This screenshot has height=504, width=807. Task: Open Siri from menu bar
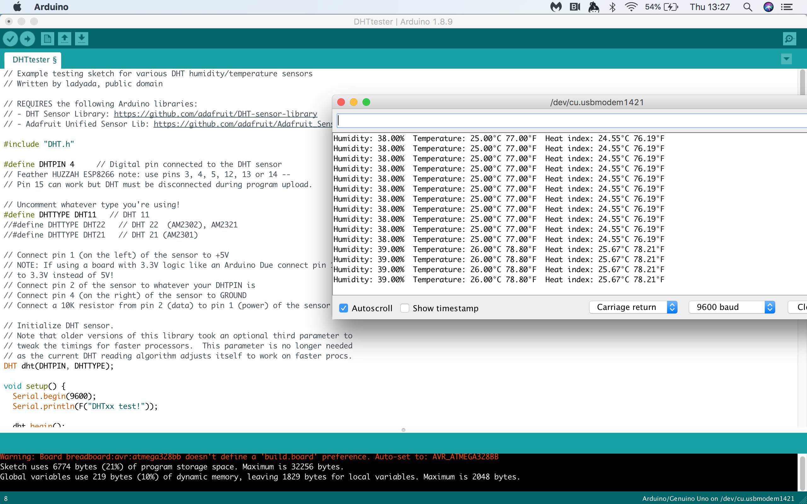(x=768, y=7)
